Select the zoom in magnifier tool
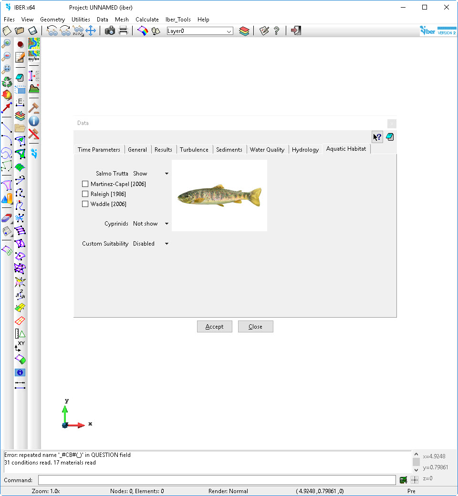Viewport: 458px width, 496px height. [7, 44]
